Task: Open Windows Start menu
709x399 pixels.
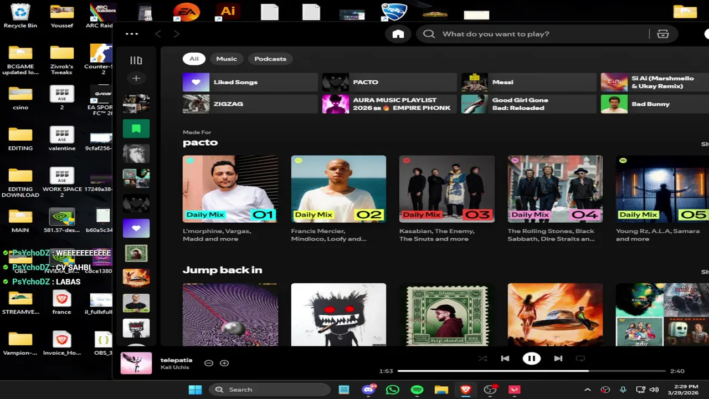Action: pos(195,390)
